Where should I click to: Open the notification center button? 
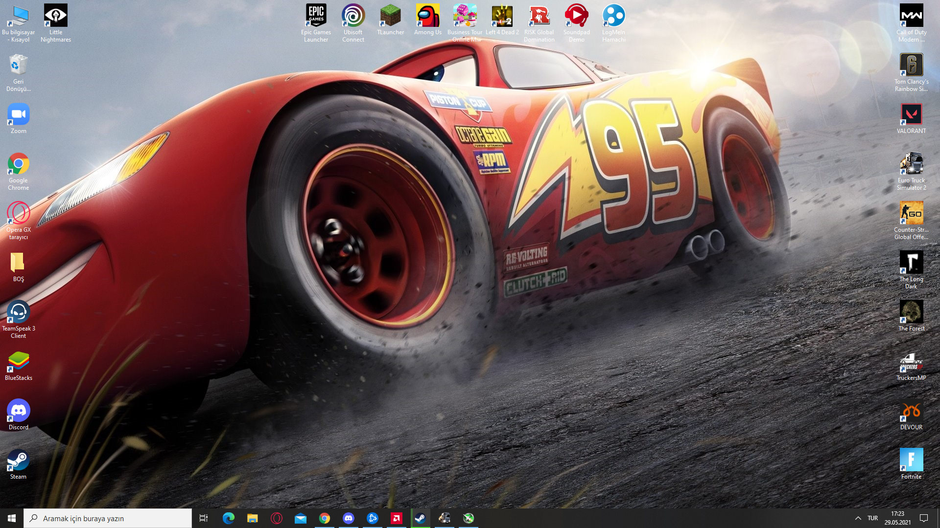point(924,518)
